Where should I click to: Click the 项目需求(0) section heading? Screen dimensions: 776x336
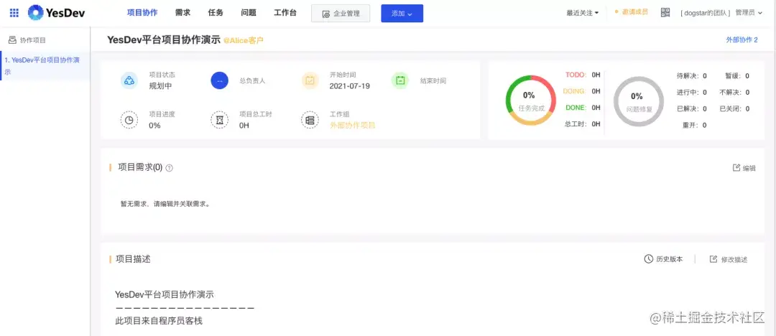click(140, 167)
